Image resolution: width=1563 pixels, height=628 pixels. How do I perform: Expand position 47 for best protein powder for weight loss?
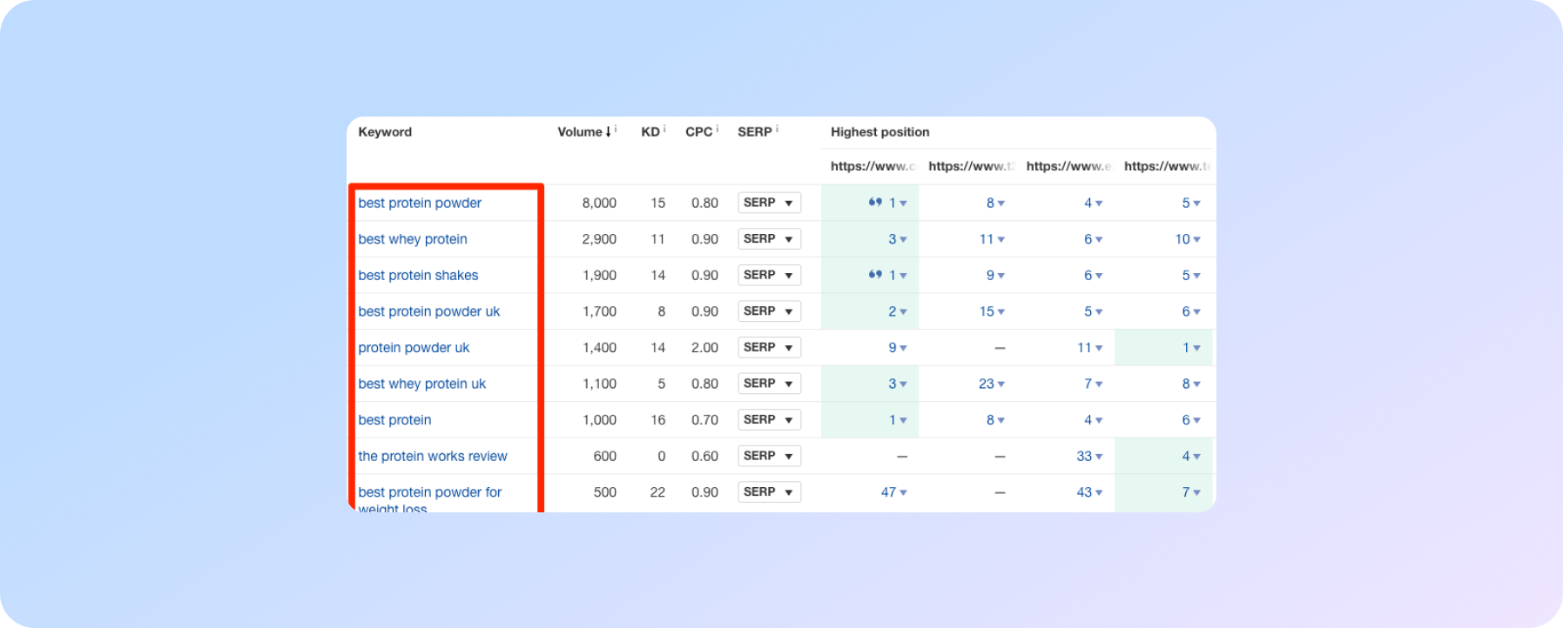click(903, 493)
